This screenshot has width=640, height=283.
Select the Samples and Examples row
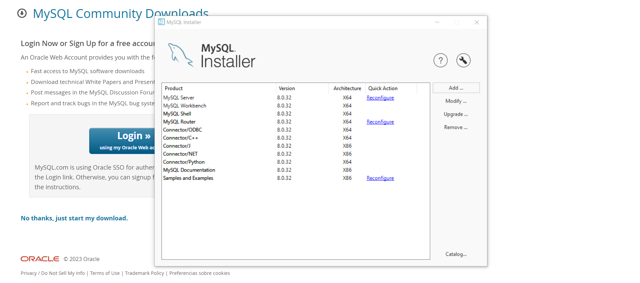296,178
